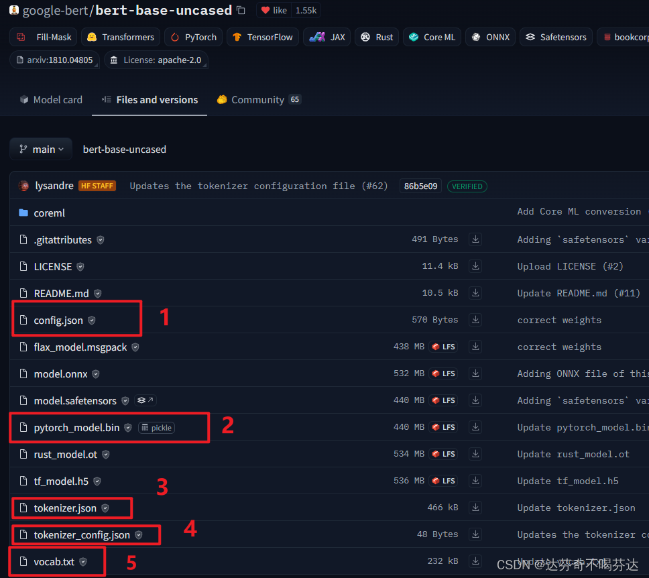Expand the main branch dropdown
Viewport: 649px width, 578px height.
coord(41,150)
